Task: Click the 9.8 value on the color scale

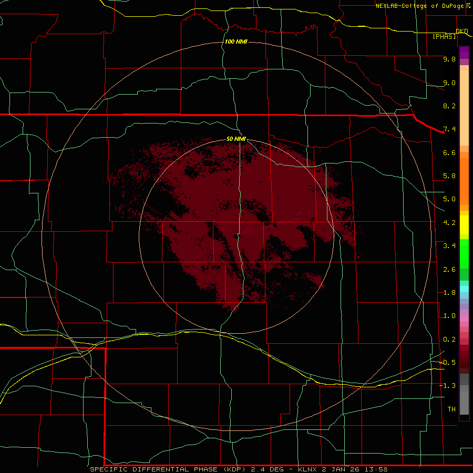Action: [449, 59]
